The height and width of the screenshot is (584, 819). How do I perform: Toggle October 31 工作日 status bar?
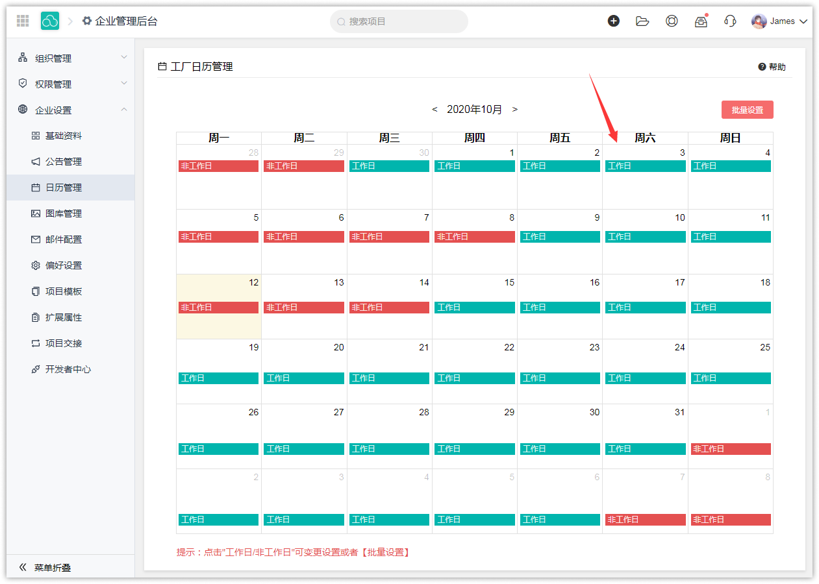point(645,449)
